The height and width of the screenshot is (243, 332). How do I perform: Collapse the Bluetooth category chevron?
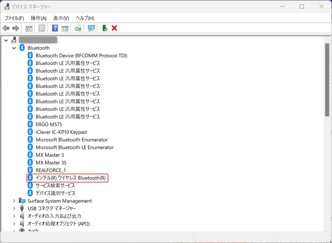tap(14, 48)
